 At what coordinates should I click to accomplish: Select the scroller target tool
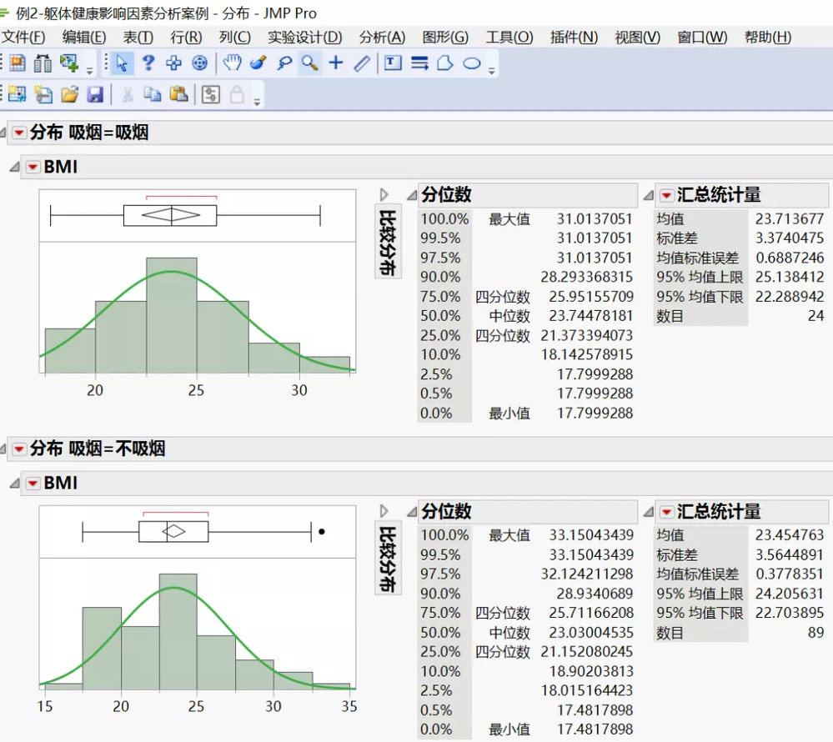point(200,63)
